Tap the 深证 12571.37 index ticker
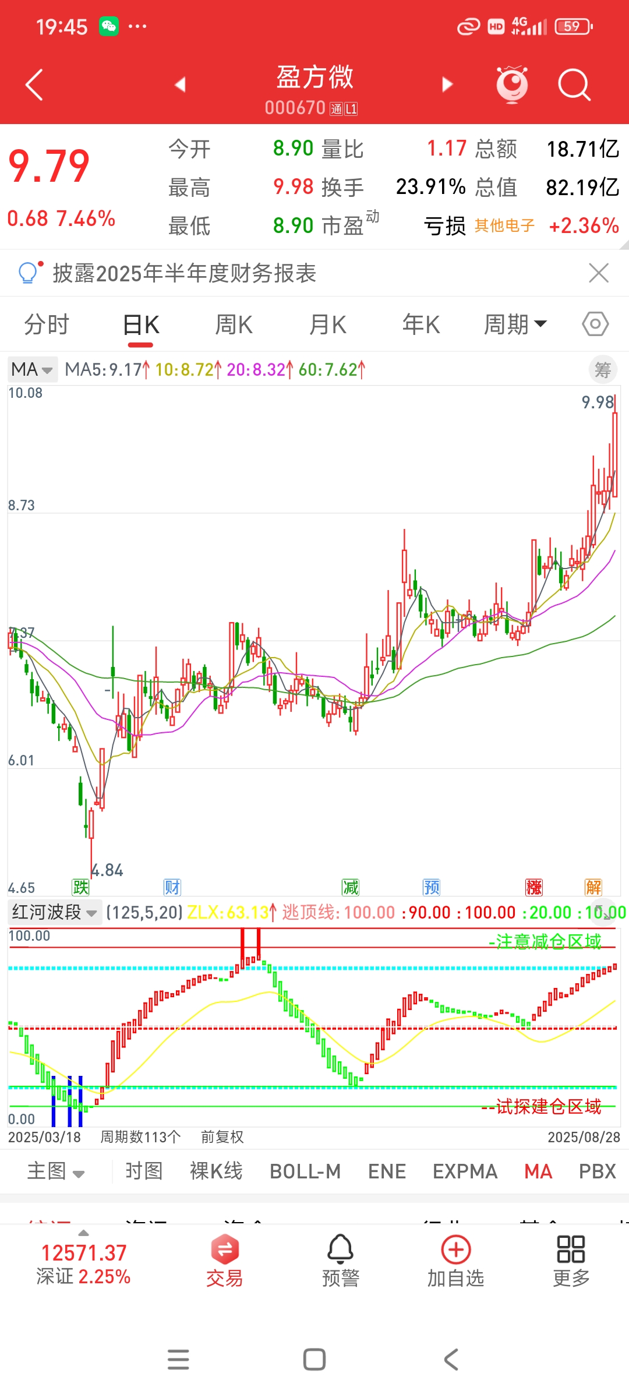Viewport: 629px width, 1398px height. [84, 1264]
